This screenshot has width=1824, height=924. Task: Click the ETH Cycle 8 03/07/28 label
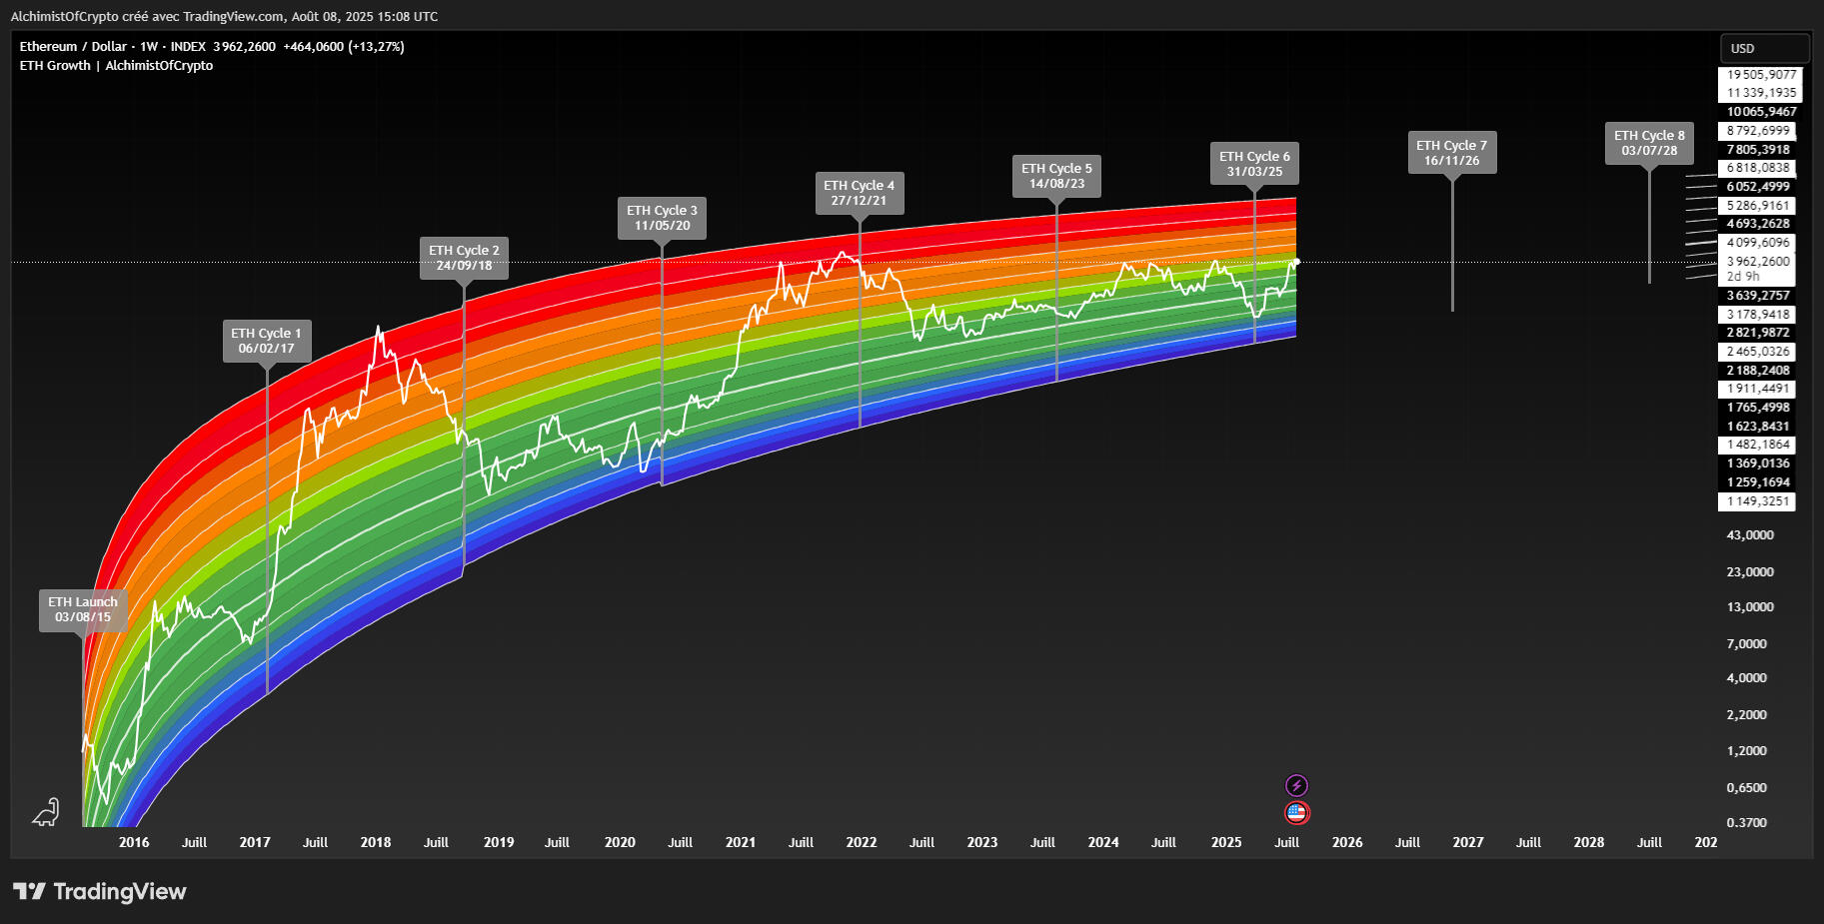click(1649, 143)
